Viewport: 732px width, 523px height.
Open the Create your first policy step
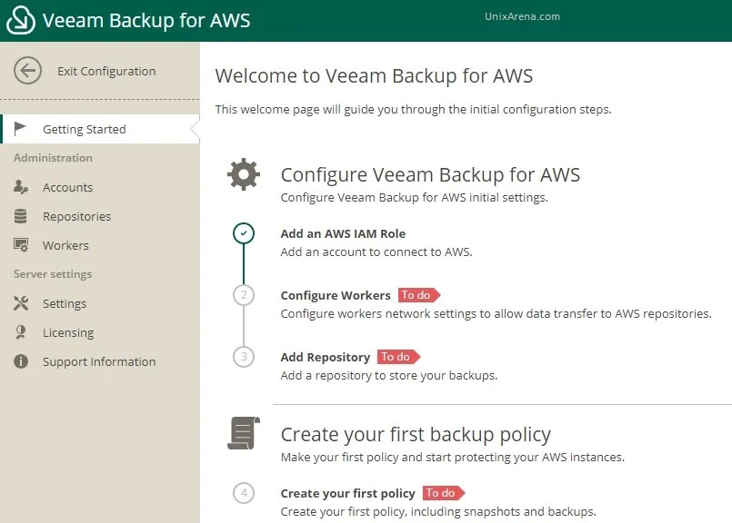[x=349, y=493]
